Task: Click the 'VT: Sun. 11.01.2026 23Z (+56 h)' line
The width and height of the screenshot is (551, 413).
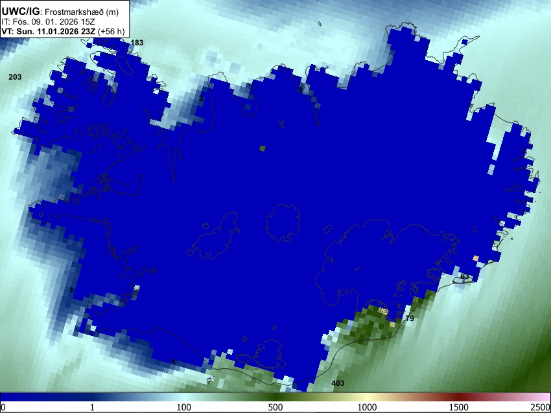Action: (63, 31)
